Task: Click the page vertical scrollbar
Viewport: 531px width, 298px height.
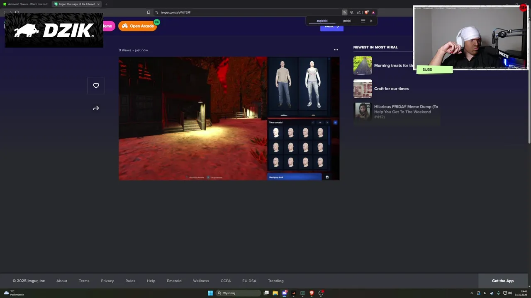Action: (529, 81)
